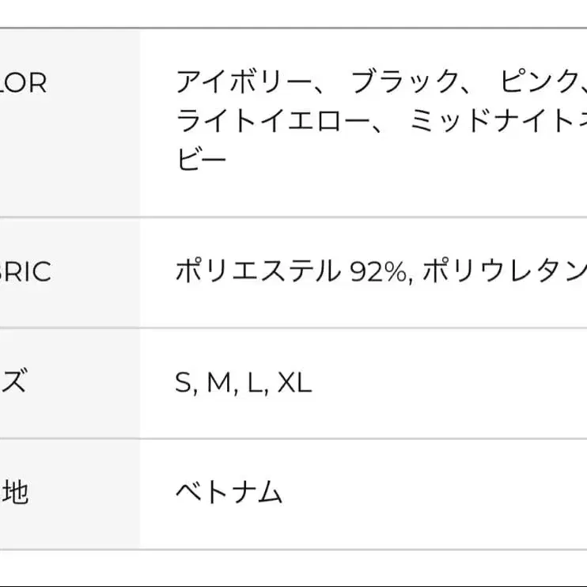Click the 地 origin row label
This screenshot has height=587, width=587.
[x=16, y=494]
